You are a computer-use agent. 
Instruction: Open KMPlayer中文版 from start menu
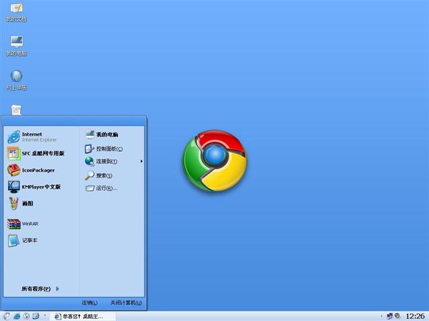[x=34, y=187]
